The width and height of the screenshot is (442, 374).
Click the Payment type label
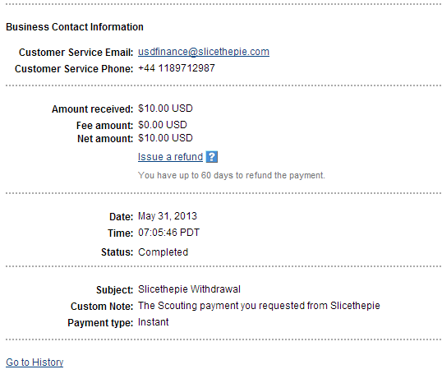point(100,323)
